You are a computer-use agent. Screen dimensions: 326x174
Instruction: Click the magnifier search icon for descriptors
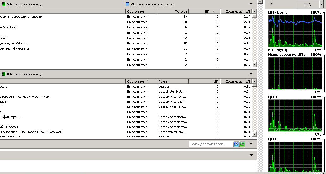tap(236, 144)
